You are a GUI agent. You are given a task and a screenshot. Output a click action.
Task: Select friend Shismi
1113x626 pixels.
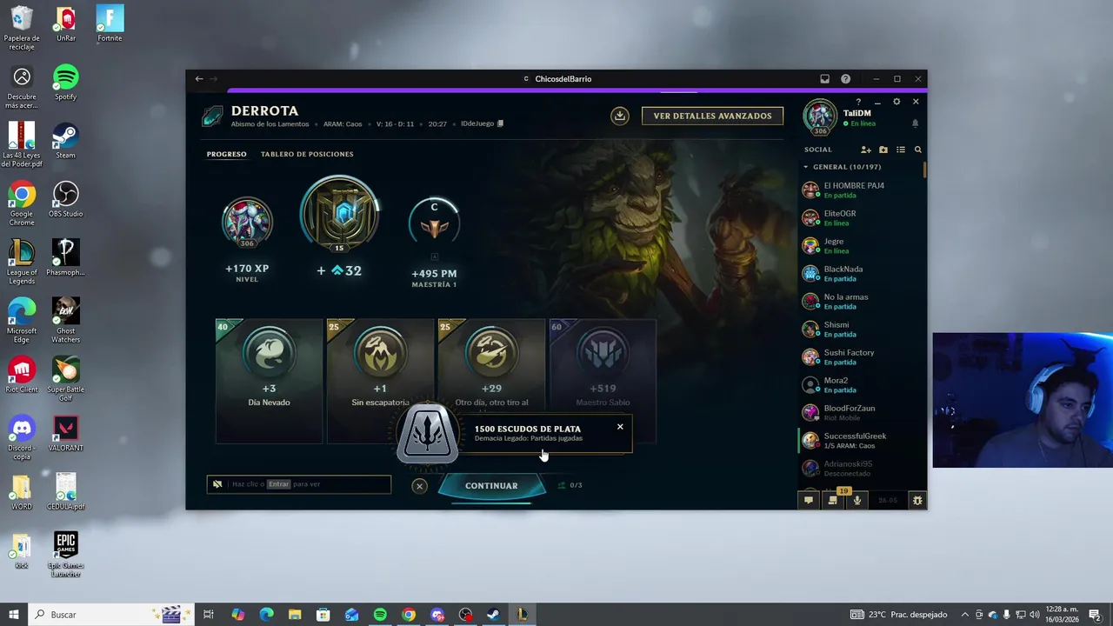(861, 329)
